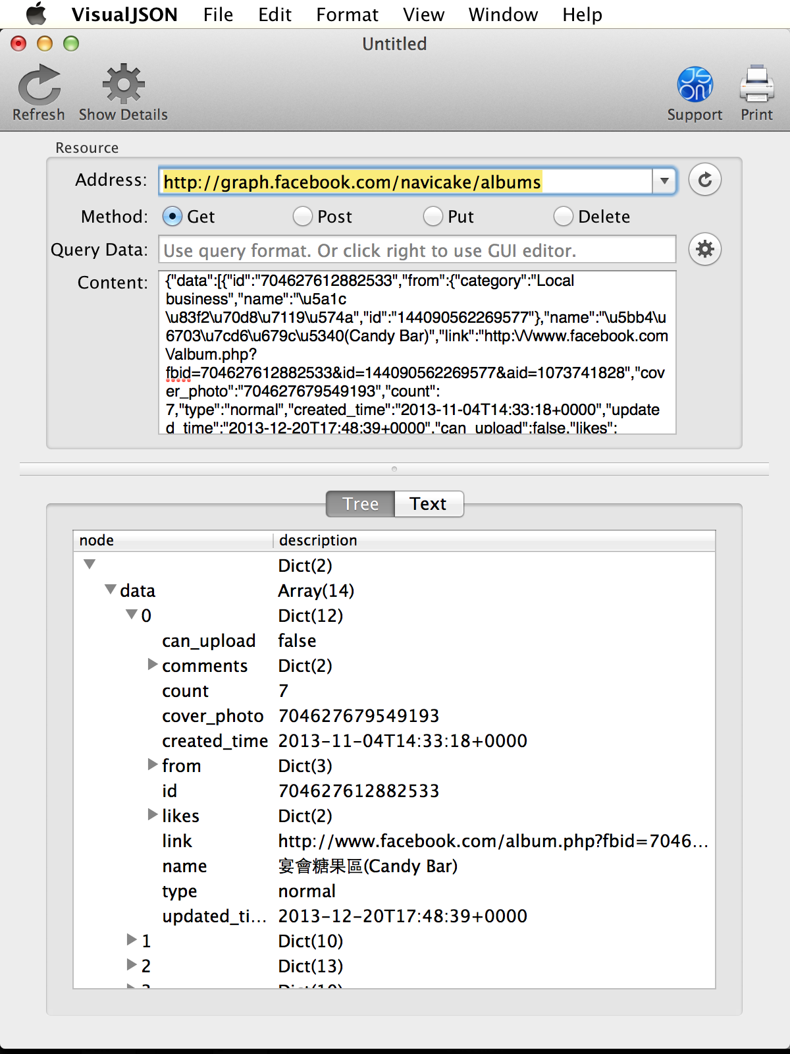Select the type row
This screenshot has height=1054, width=790.
point(394,891)
